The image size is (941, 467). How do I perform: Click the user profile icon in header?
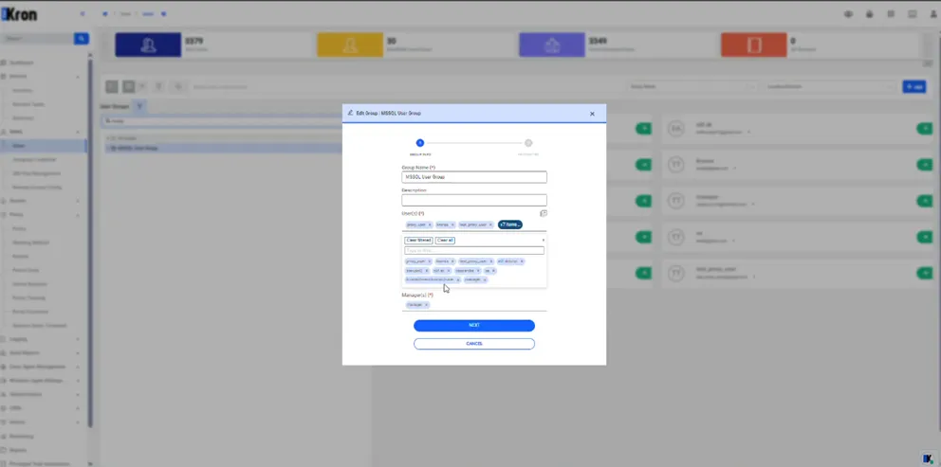(x=933, y=14)
